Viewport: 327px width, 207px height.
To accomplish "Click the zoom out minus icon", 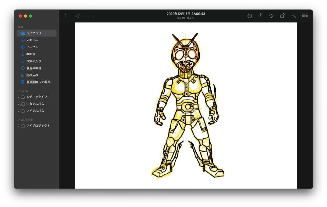I will [72, 16].
